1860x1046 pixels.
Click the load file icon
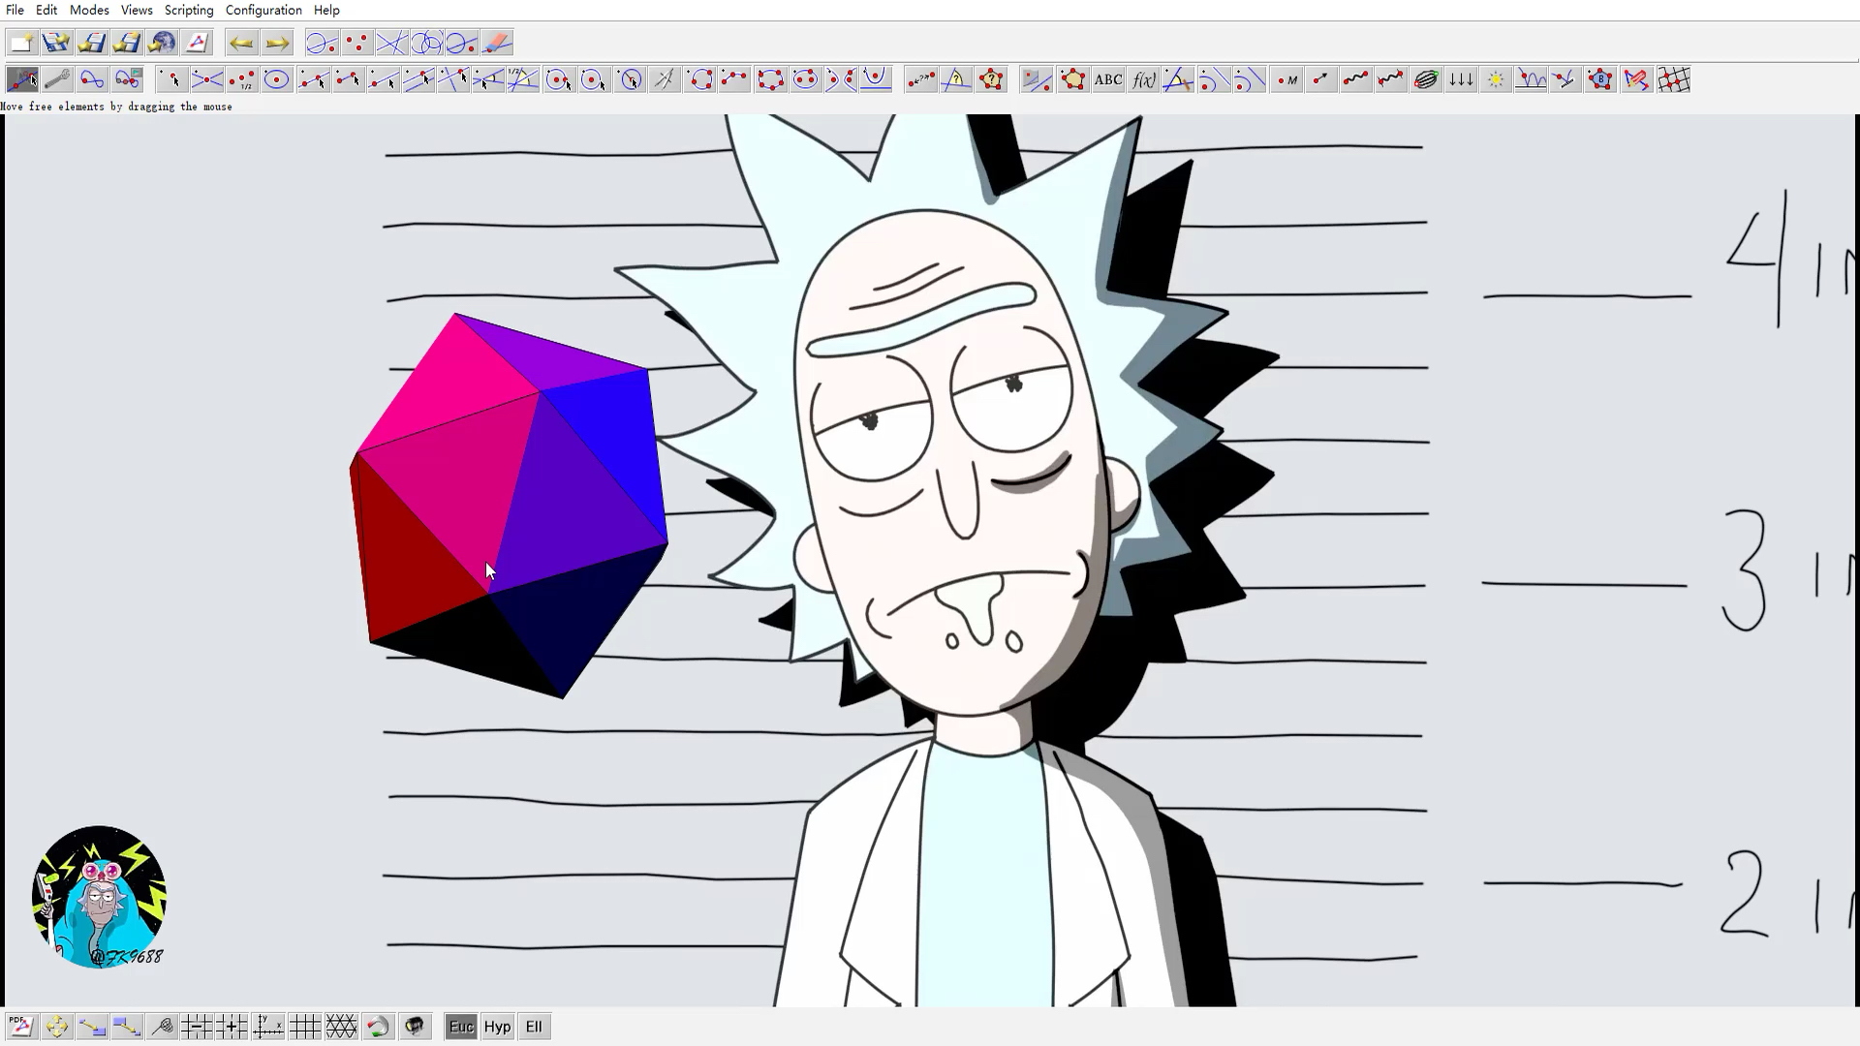[x=56, y=43]
